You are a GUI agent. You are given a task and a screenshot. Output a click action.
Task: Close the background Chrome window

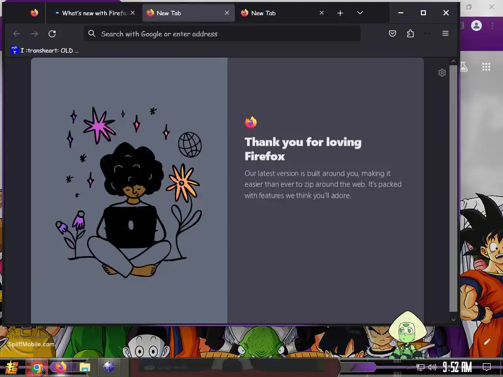pos(492,7)
